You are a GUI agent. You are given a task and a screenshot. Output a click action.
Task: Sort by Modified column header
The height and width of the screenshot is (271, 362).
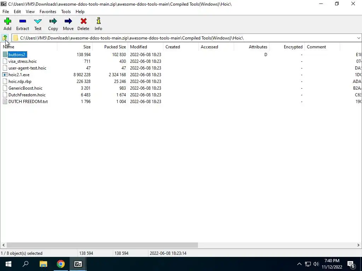point(145,47)
